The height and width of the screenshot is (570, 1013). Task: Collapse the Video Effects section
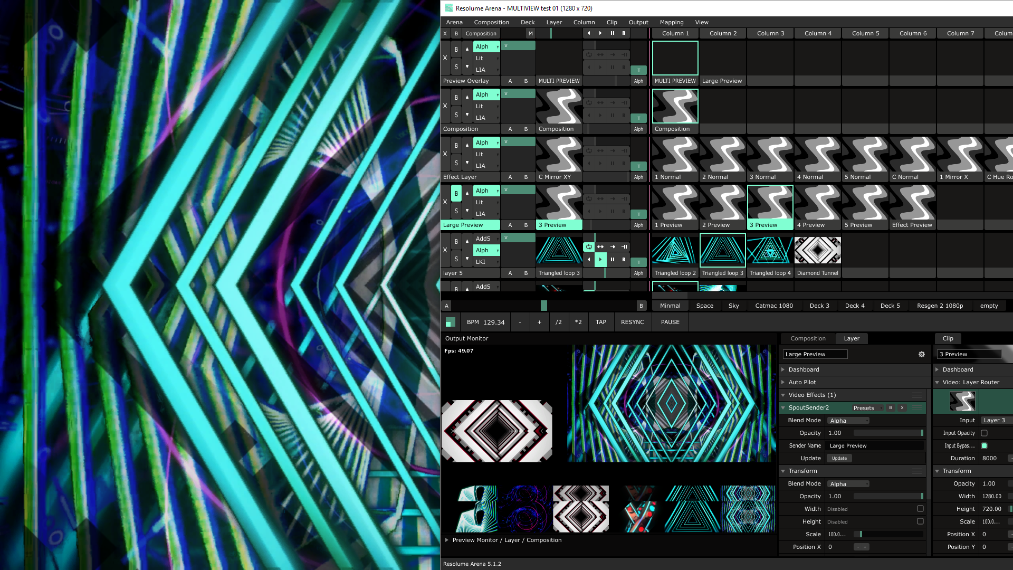(783, 395)
